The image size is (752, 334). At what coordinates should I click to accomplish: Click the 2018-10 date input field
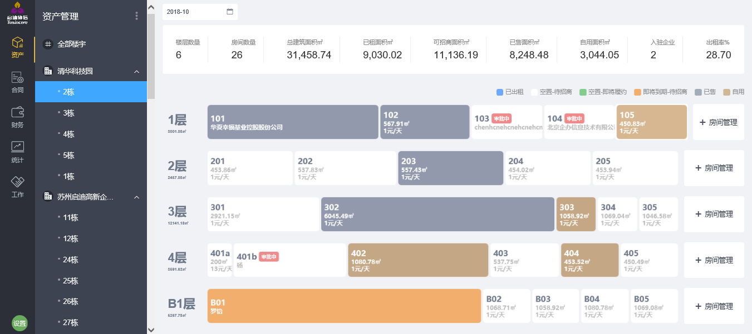(x=200, y=12)
